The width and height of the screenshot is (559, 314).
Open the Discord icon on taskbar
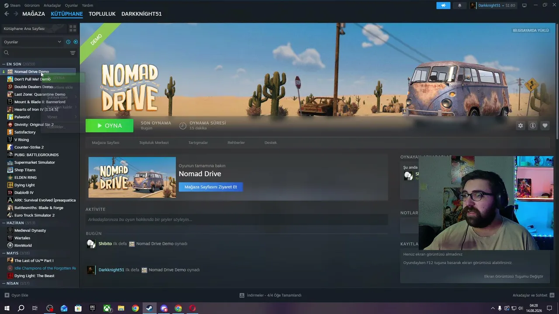pos(164,308)
